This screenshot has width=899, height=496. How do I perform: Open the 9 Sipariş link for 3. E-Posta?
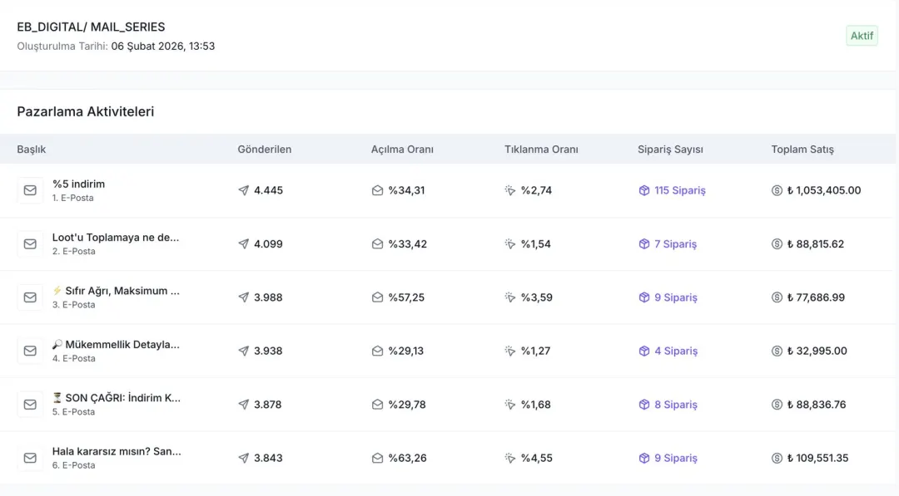pyautogui.click(x=676, y=297)
